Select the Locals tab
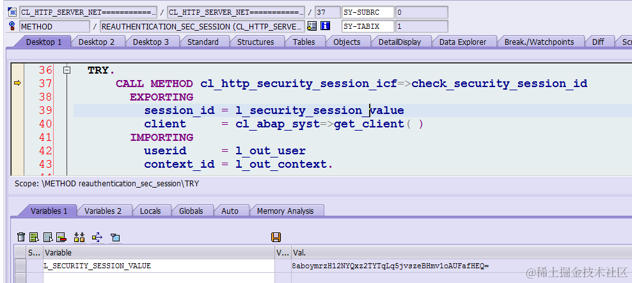This screenshot has height=283, width=632. point(150,211)
